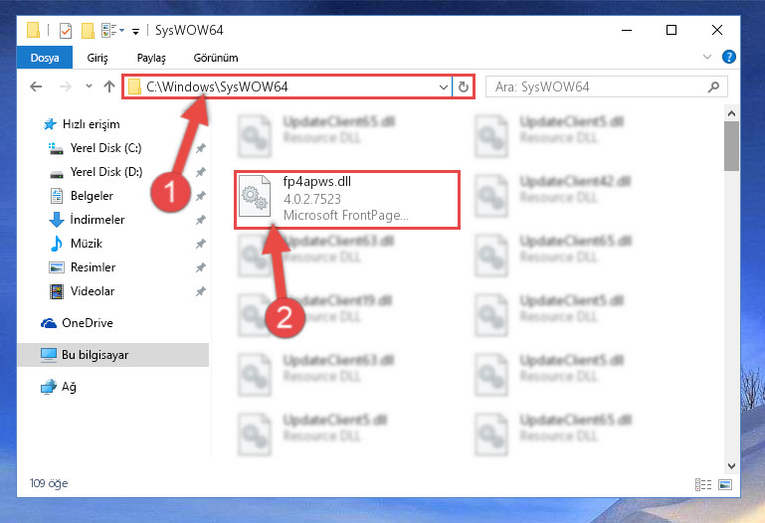Open recent locations dropdown arrow

click(89, 87)
